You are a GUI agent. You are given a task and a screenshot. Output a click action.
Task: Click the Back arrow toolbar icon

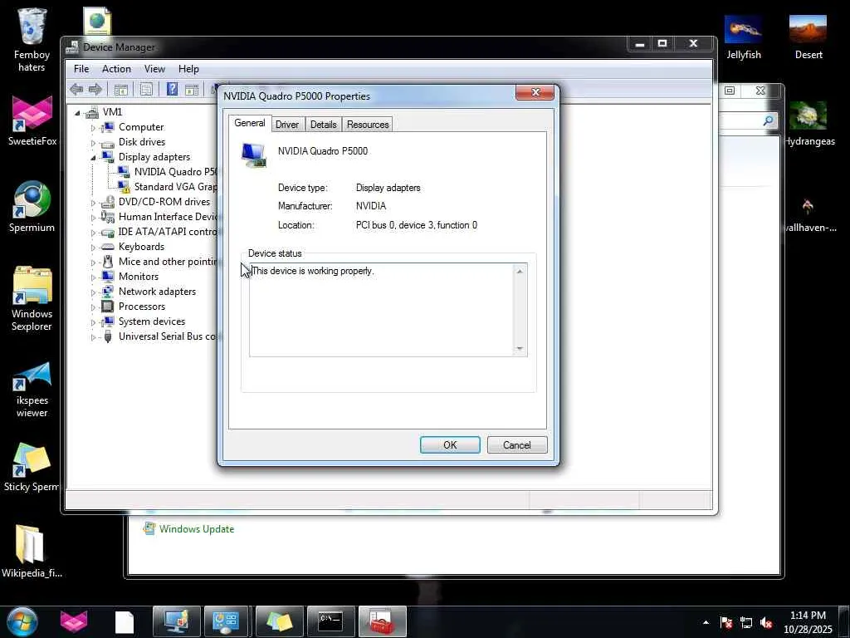click(76, 89)
